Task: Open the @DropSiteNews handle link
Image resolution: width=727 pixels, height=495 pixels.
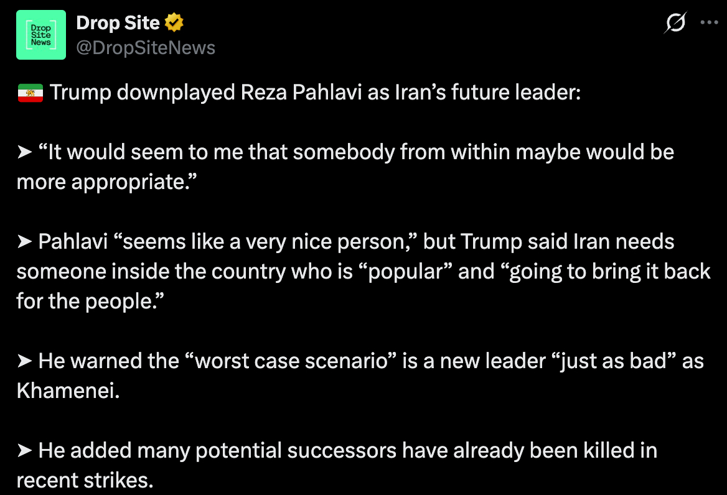Action: 145,48
